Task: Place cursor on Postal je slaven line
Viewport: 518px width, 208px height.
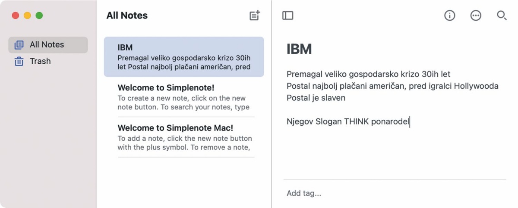Action: [x=316, y=98]
